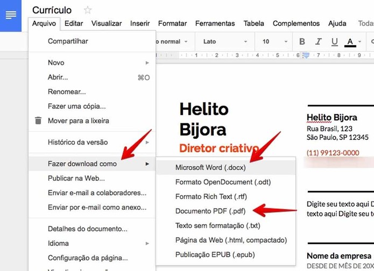This screenshot has height=271, width=374.
Task: Download as Formato OpenDocument (.odt)
Action: tap(225, 182)
